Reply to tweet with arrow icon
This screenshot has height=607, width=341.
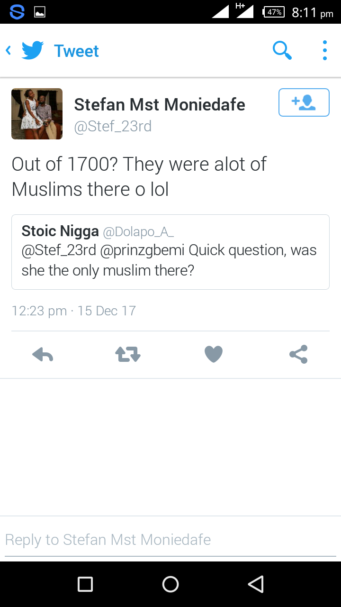(x=43, y=354)
